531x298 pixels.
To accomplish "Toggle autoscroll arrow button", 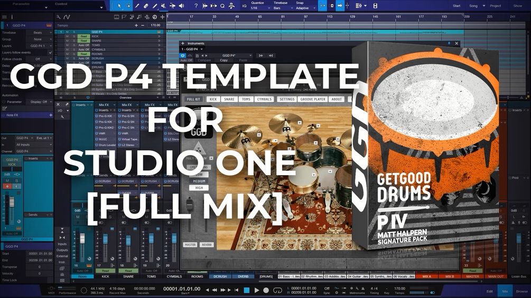I will 340,6.
